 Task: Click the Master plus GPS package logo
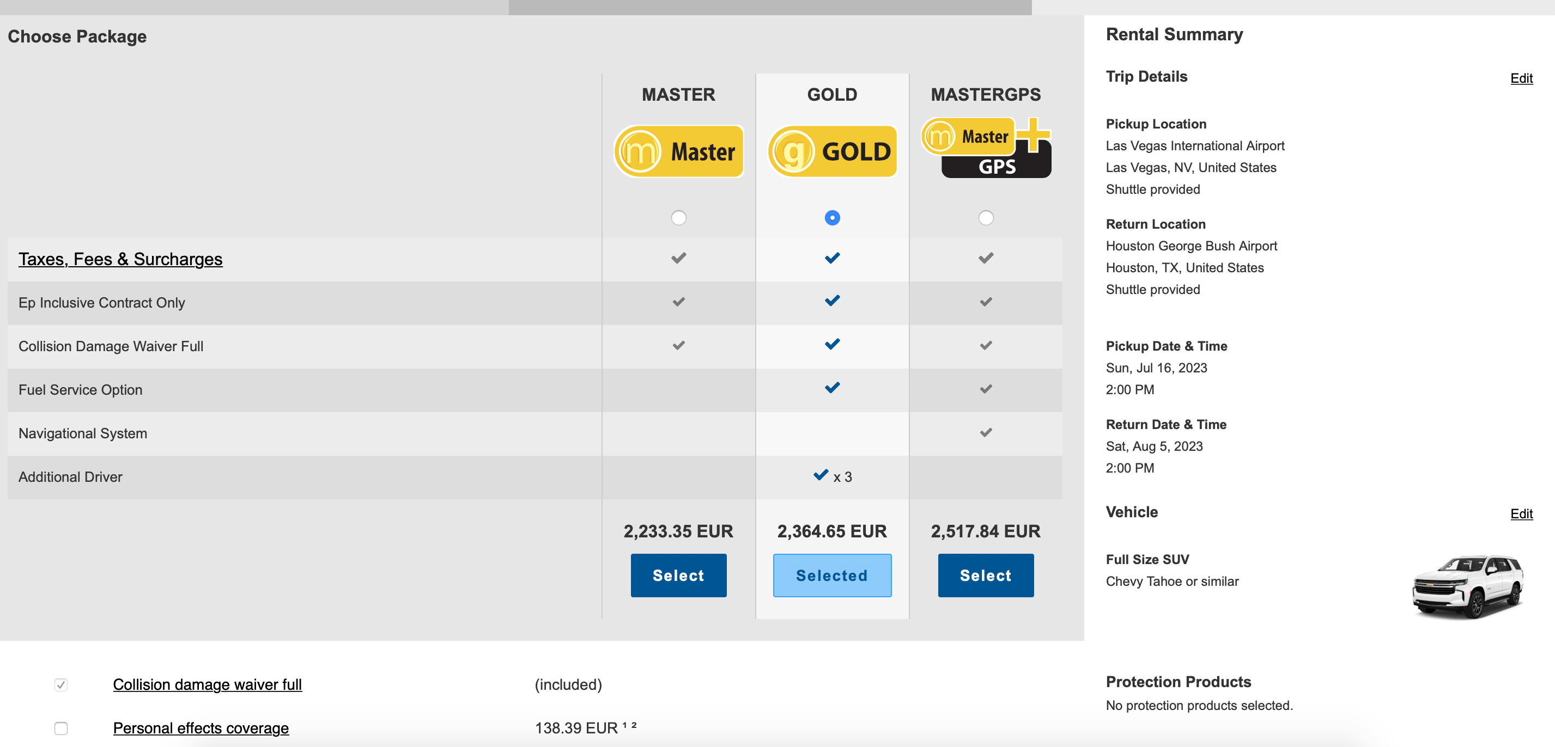(x=985, y=149)
